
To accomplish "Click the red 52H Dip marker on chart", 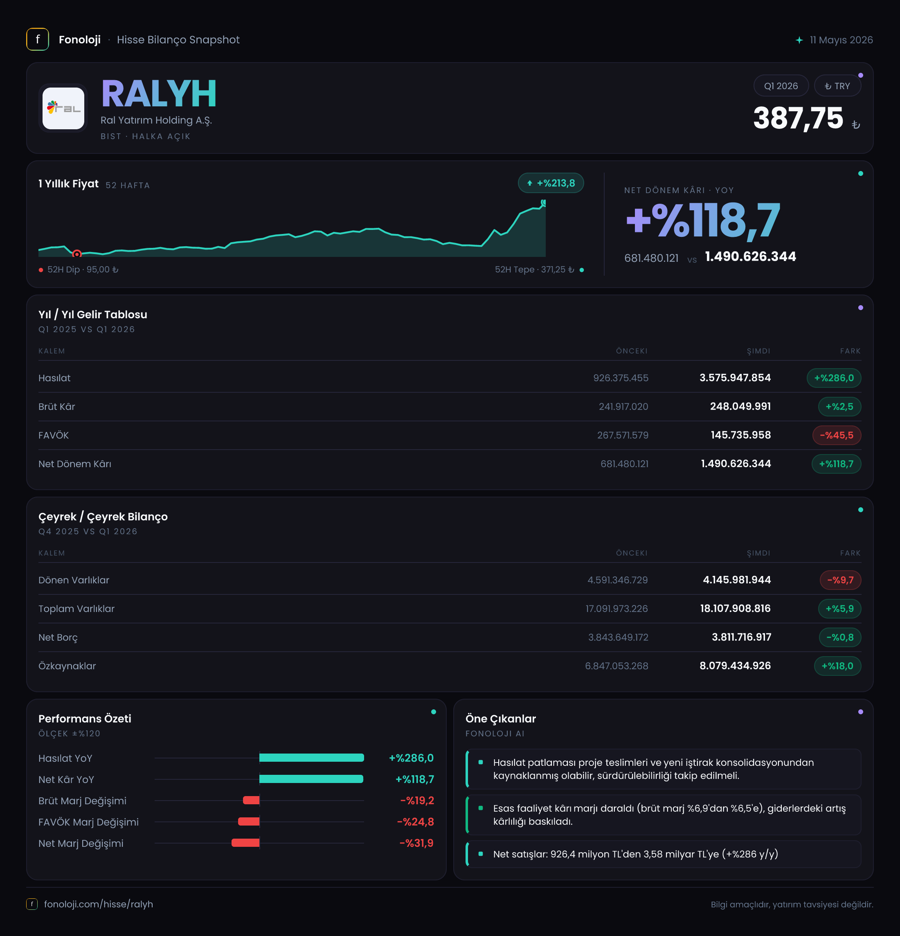I will click(x=77, y=254).
